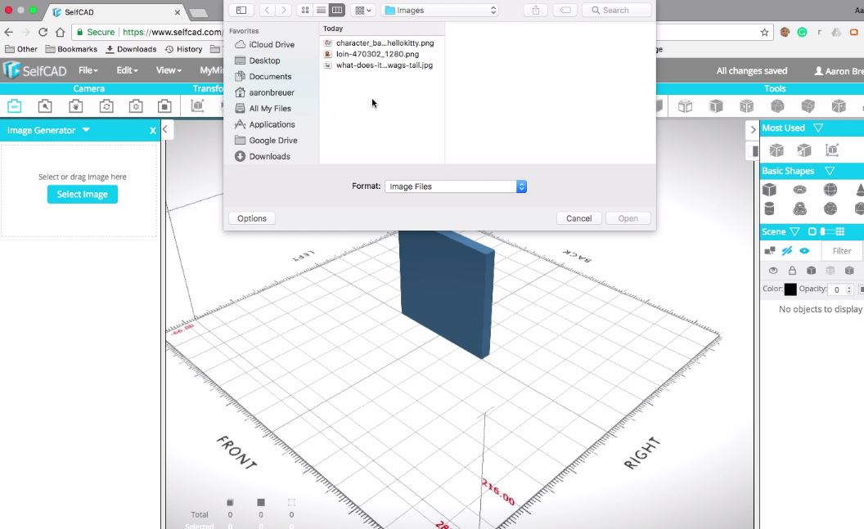Activate the camera zoom tool icon

pos(45,105)
